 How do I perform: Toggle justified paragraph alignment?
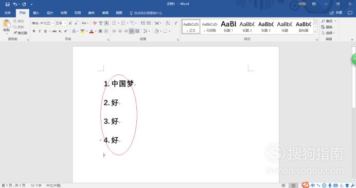pos(132,31)
